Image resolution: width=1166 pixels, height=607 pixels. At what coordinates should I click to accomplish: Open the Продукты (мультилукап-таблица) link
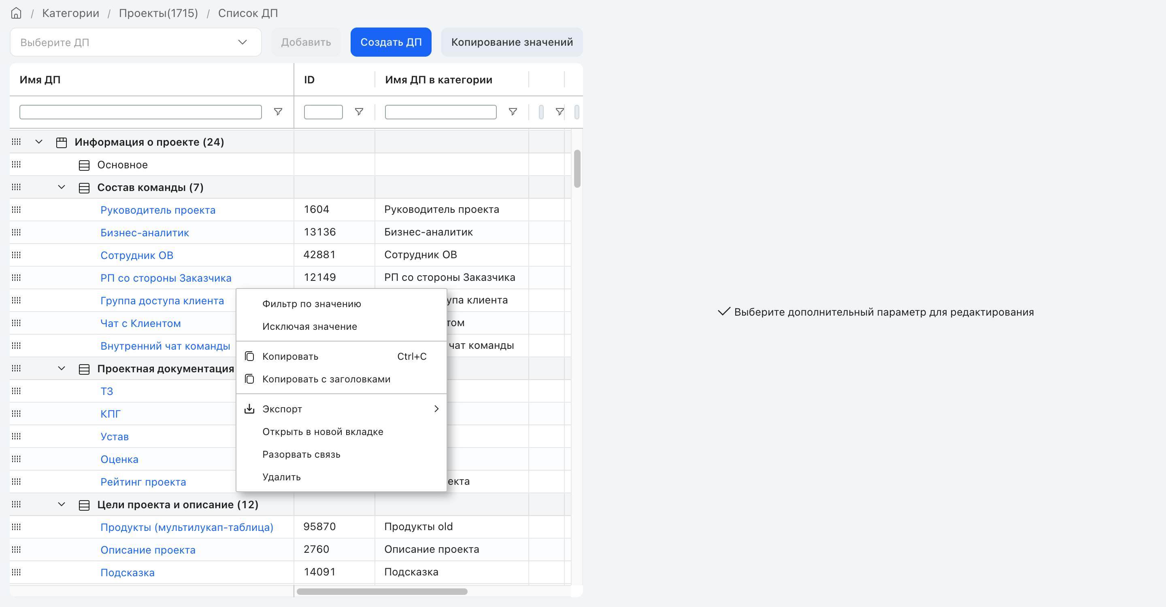tap(187, 527)
